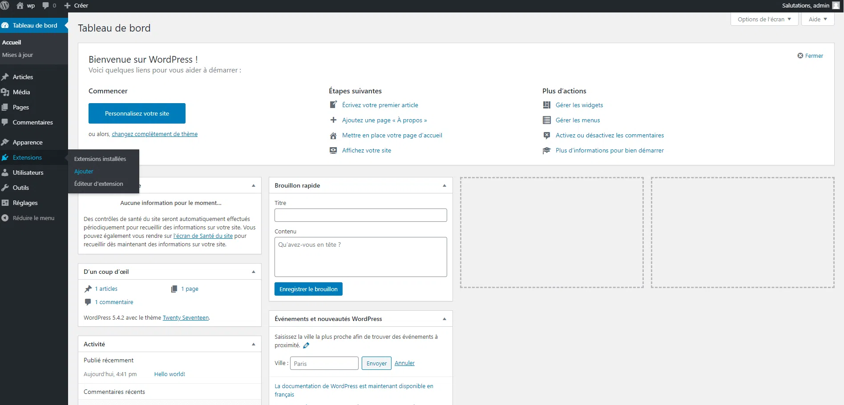Click the screen icon beside Affichez votre site

(x=333, y=150)
